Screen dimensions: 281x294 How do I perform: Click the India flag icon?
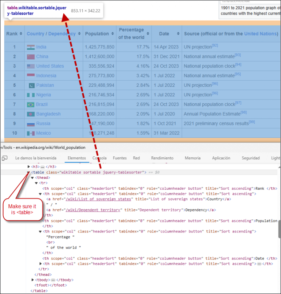[x=31, y=47]
